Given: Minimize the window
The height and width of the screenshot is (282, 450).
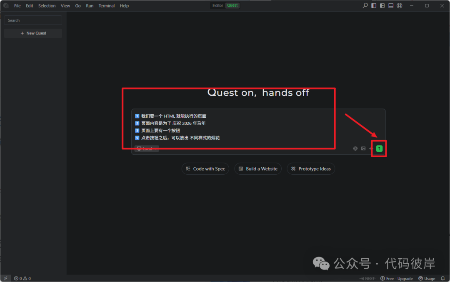Looking at the screenshot, I should click(412, 5).
